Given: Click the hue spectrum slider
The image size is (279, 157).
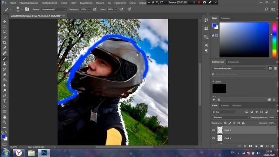Looking at the screenshot, I should point(275,40).
